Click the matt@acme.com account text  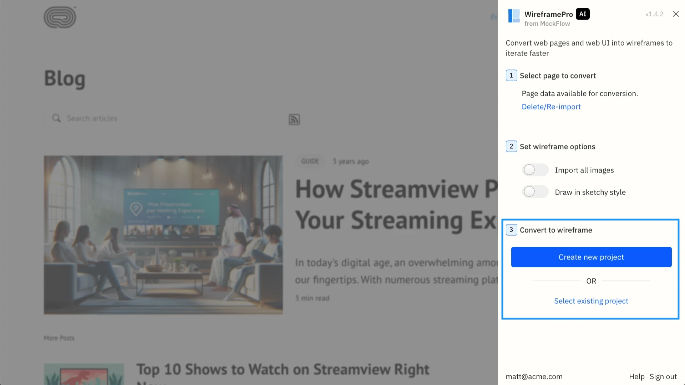point(534,376)
